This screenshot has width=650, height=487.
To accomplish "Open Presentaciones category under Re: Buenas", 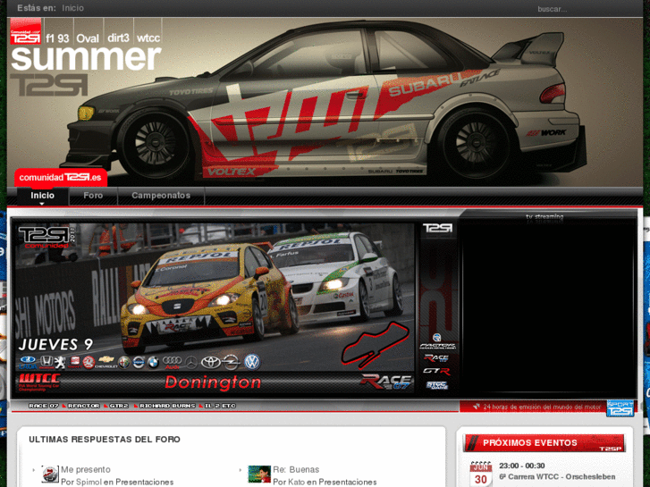I will 348,482.
